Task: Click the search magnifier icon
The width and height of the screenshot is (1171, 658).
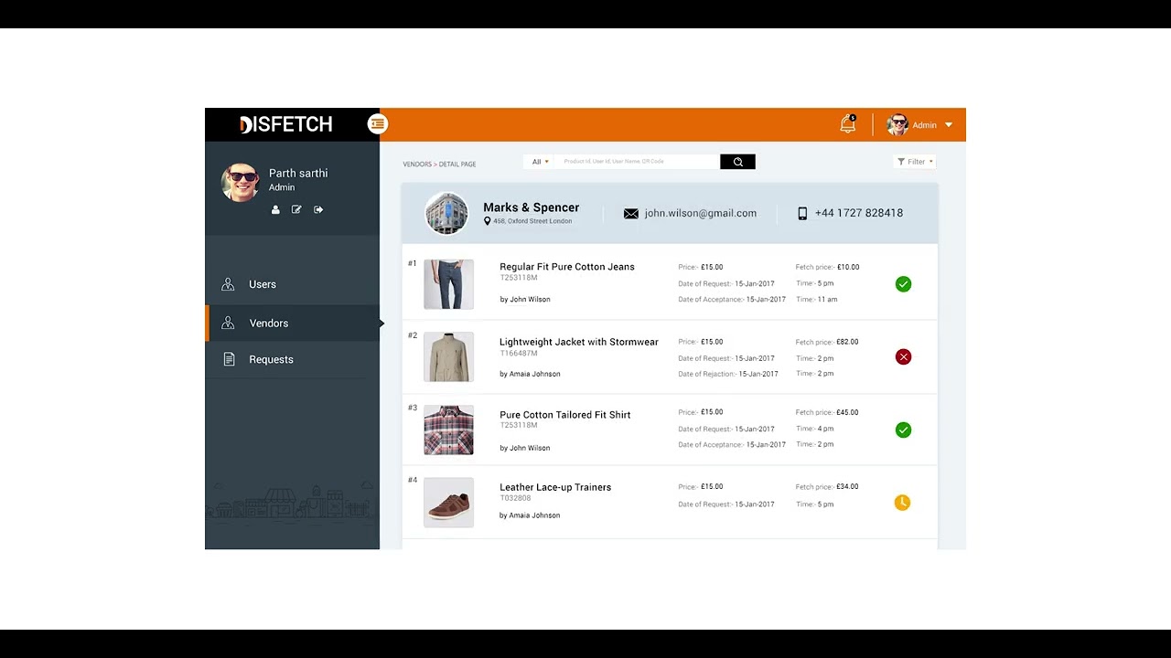Action: [x=737, y=161]
